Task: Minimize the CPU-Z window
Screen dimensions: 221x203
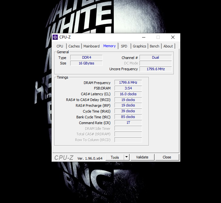Action: point(144,37)
